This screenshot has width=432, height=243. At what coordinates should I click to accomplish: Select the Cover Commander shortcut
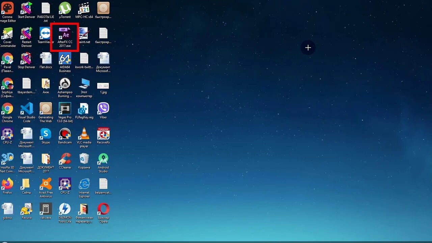(x=7, y=37)
